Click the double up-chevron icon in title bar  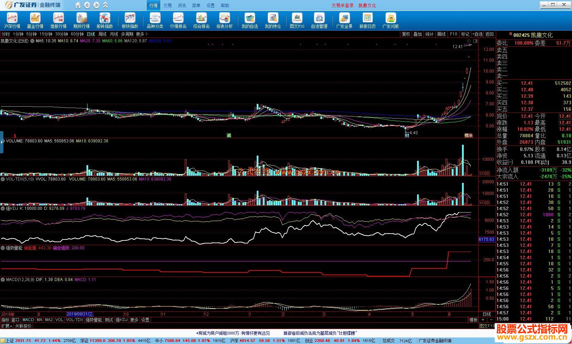coord(106,5)
